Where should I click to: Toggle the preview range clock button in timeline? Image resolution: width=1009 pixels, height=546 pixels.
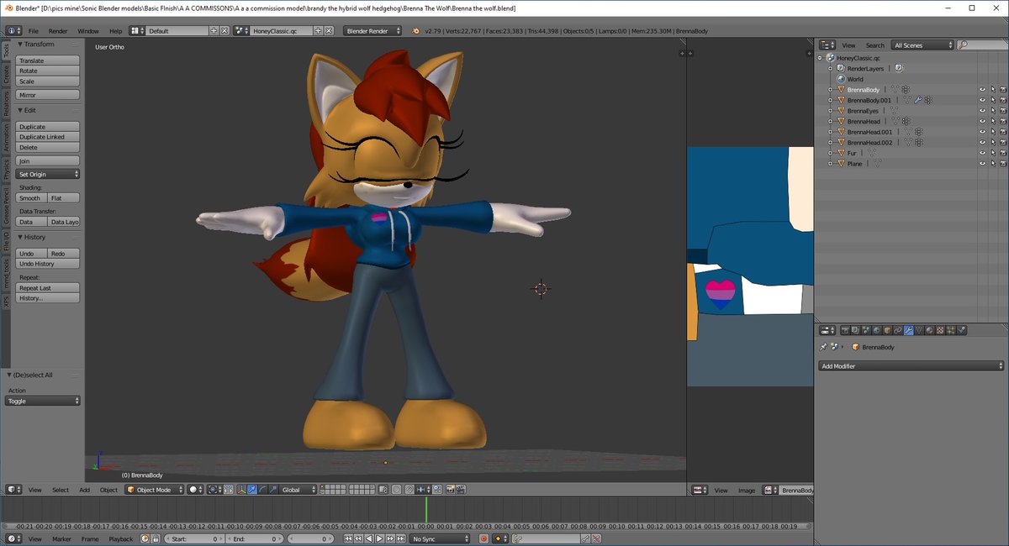point(145,538)
